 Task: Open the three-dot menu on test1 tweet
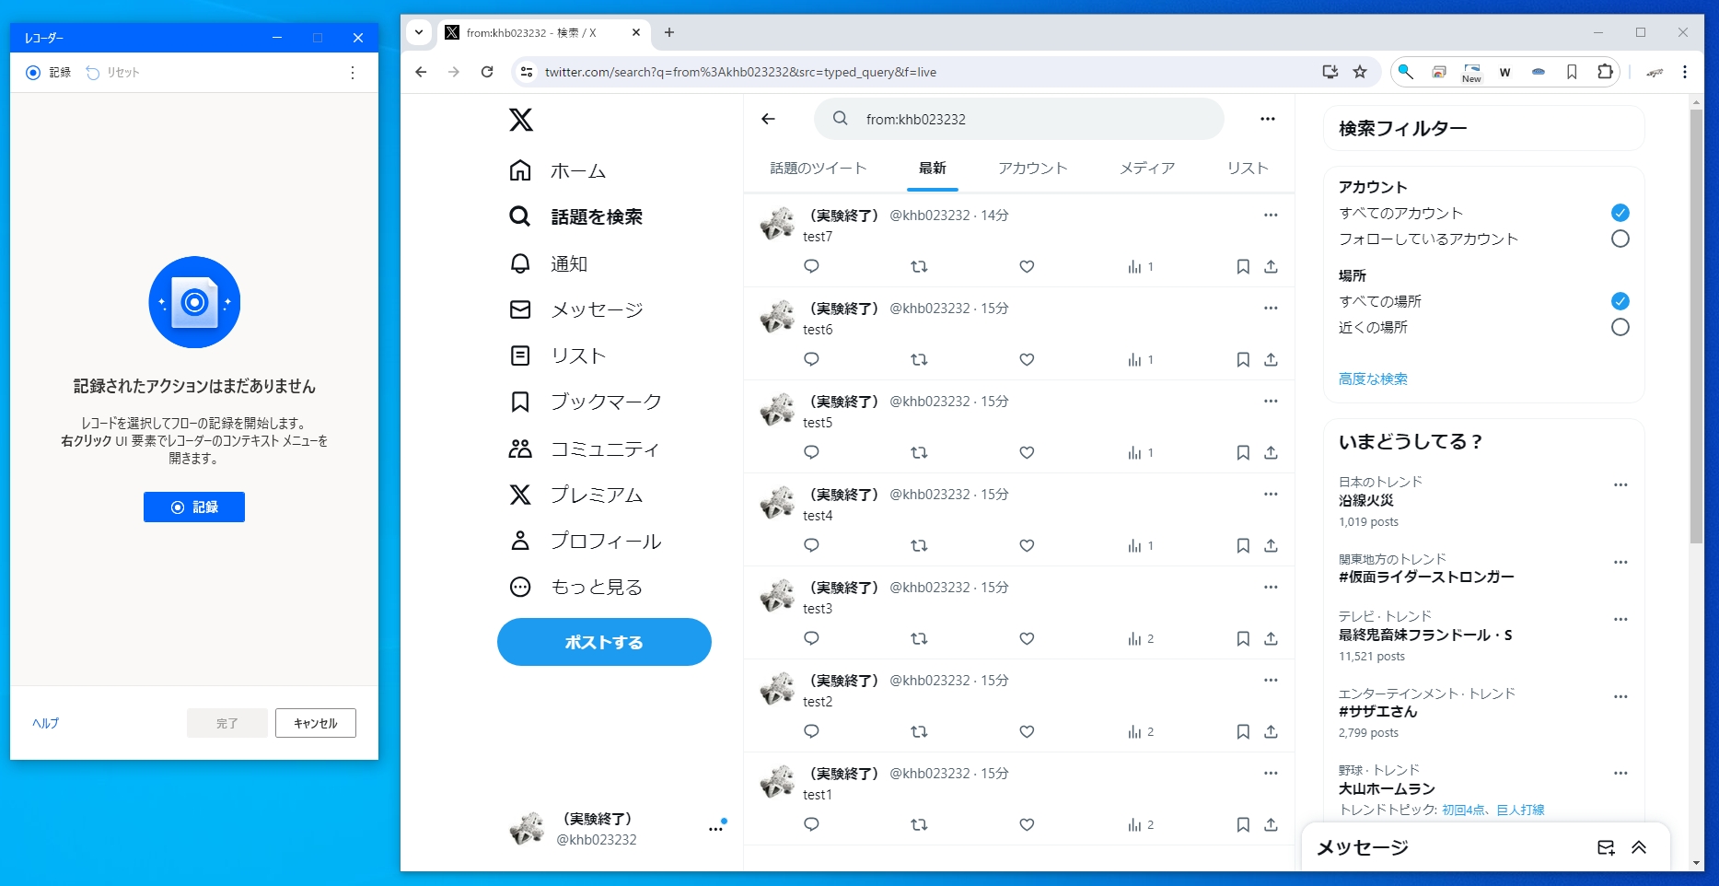pos(1271,773)
